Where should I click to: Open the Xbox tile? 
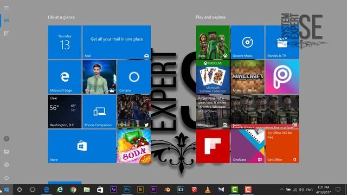(x=213, y=42)
